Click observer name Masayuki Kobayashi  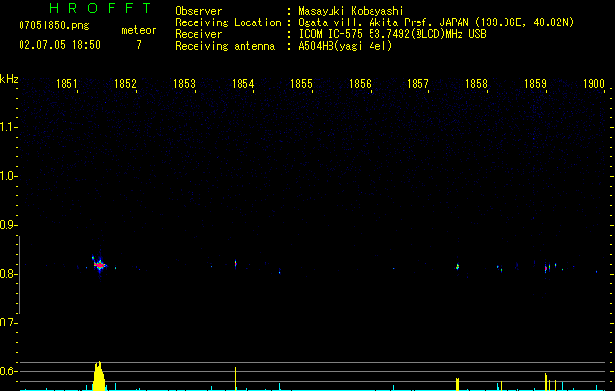coord(351,11)
